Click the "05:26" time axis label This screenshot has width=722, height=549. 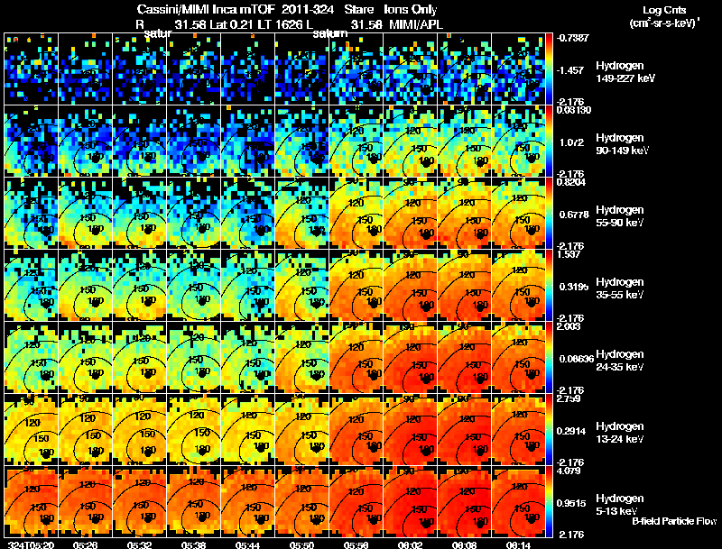click(x=86, y=544)
